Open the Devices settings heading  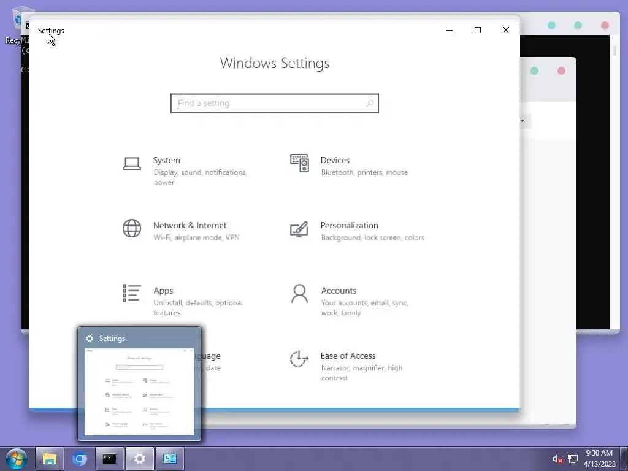tap(335, 160)
